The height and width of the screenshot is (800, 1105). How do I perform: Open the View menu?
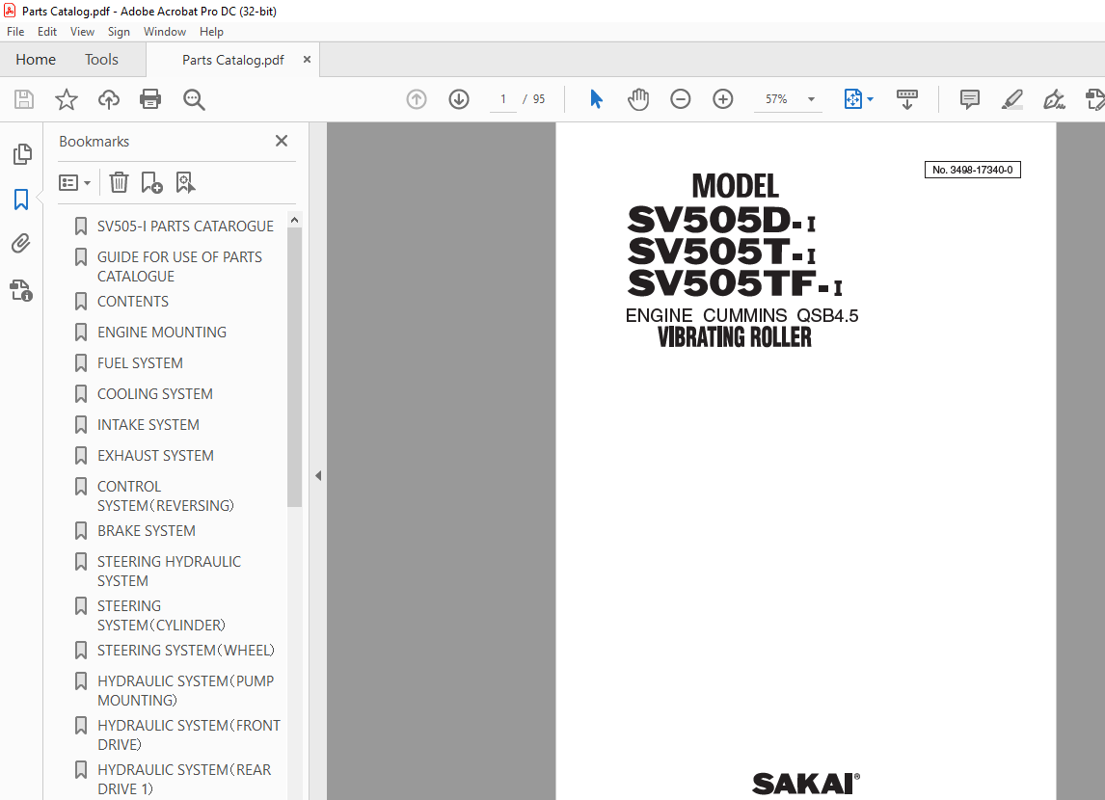[82, 32]
